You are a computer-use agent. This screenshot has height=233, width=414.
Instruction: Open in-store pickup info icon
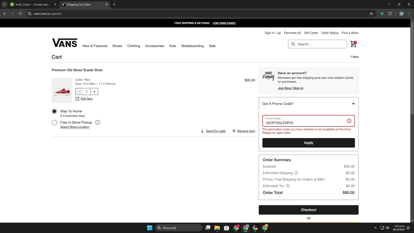98,123
